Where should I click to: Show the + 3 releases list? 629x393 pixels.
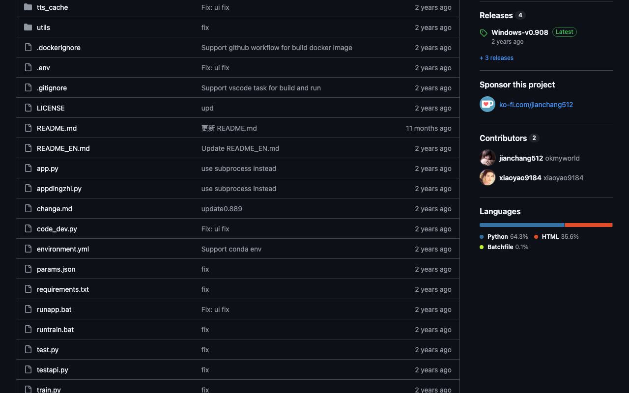click(x=496, y=58)
